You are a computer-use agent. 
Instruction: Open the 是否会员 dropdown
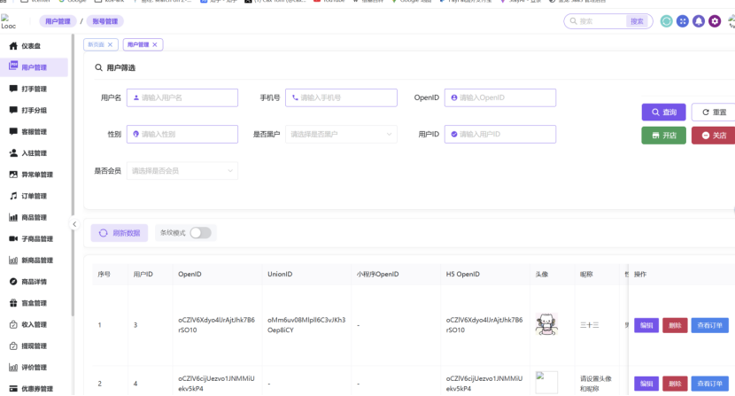point(182,171)
